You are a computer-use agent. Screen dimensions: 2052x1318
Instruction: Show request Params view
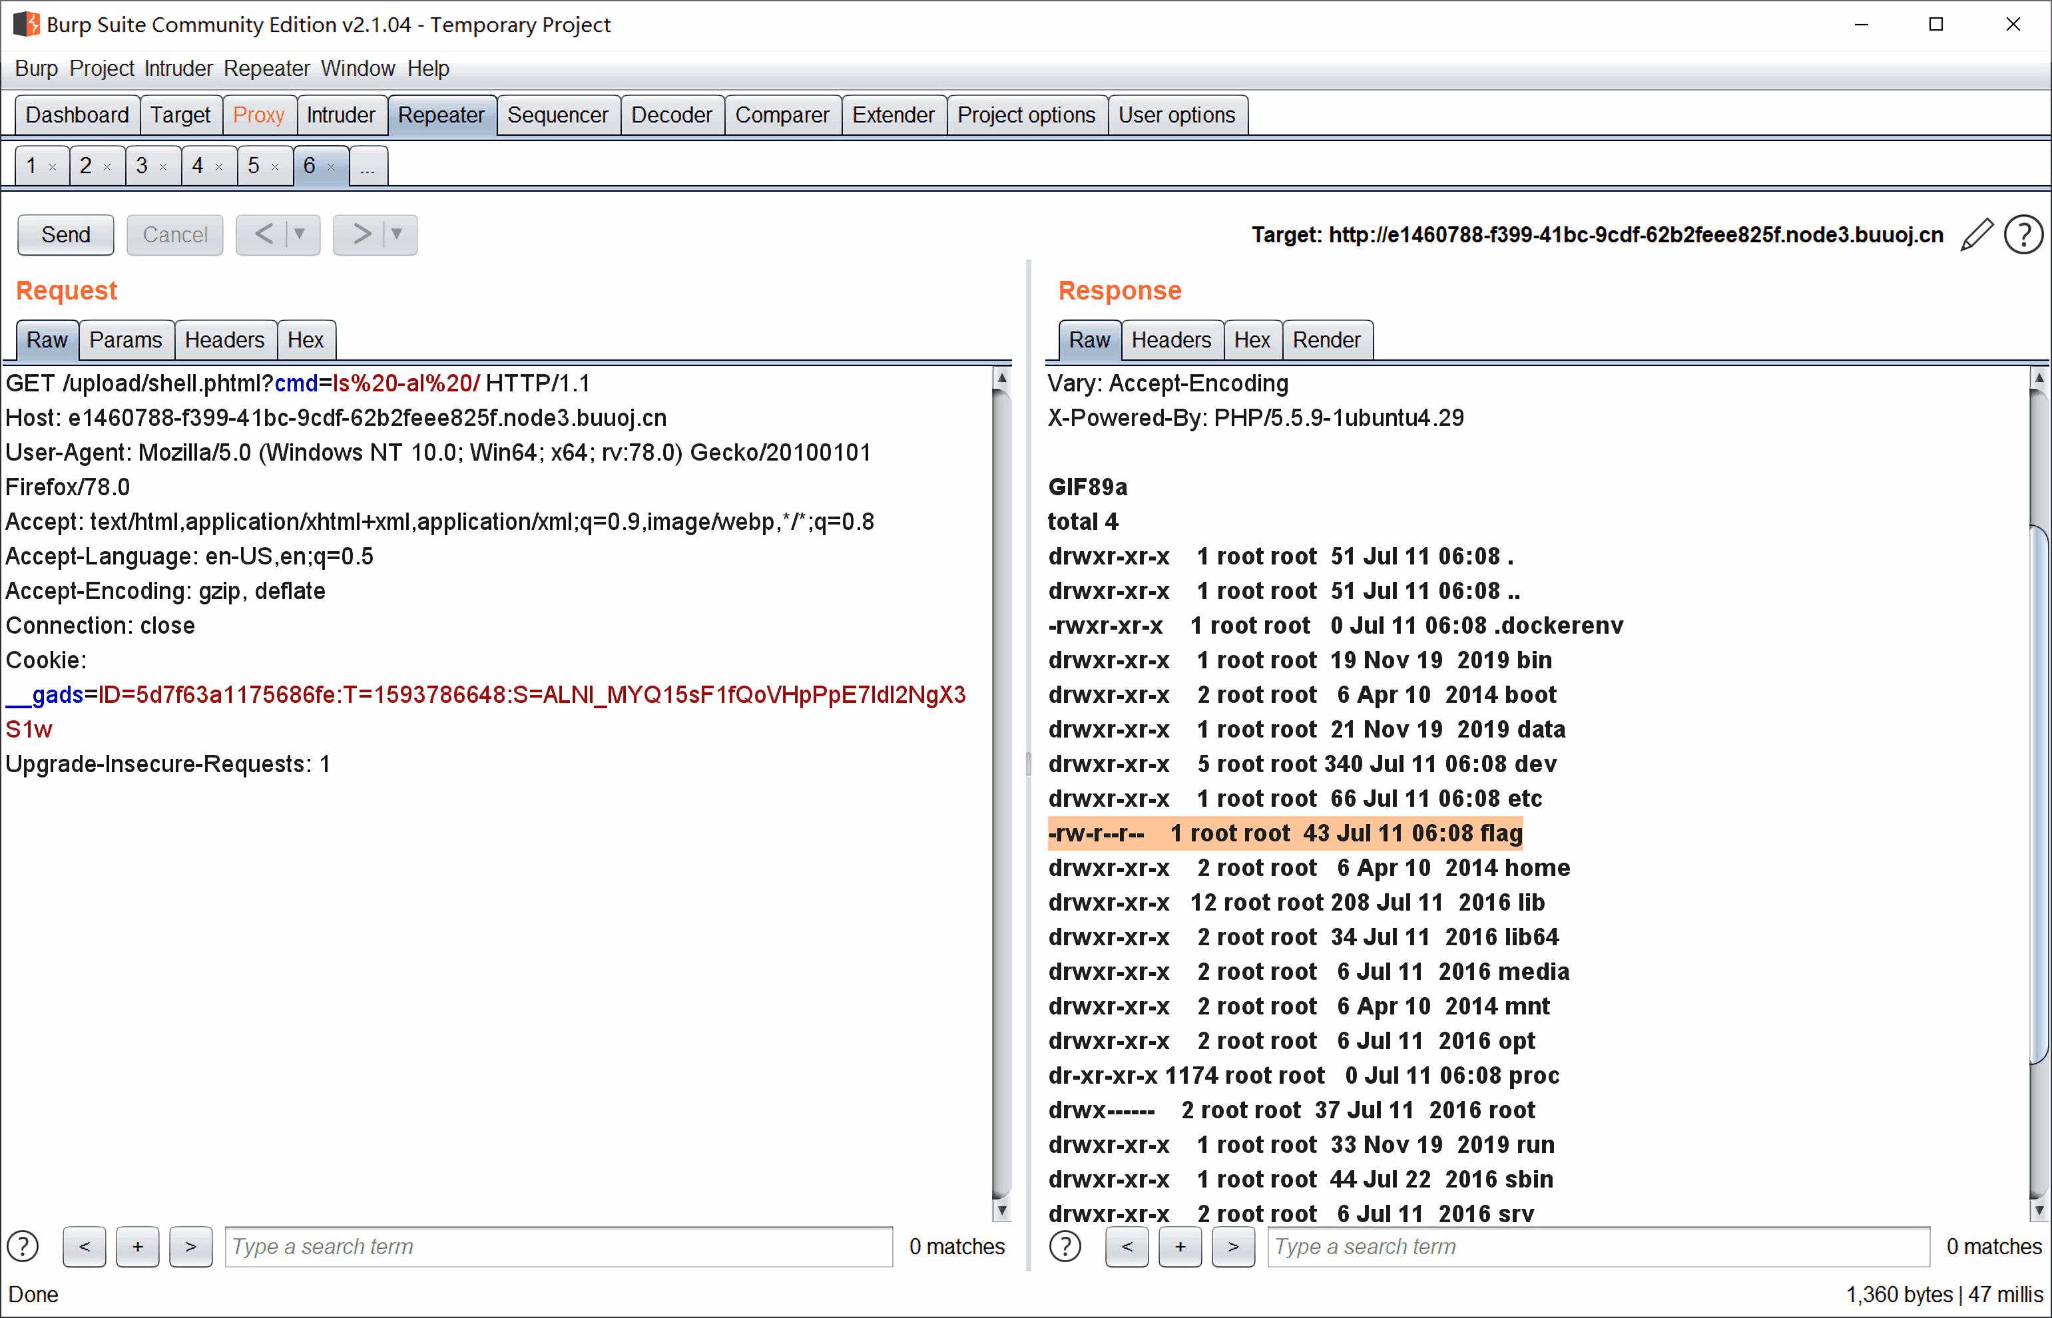126,339
